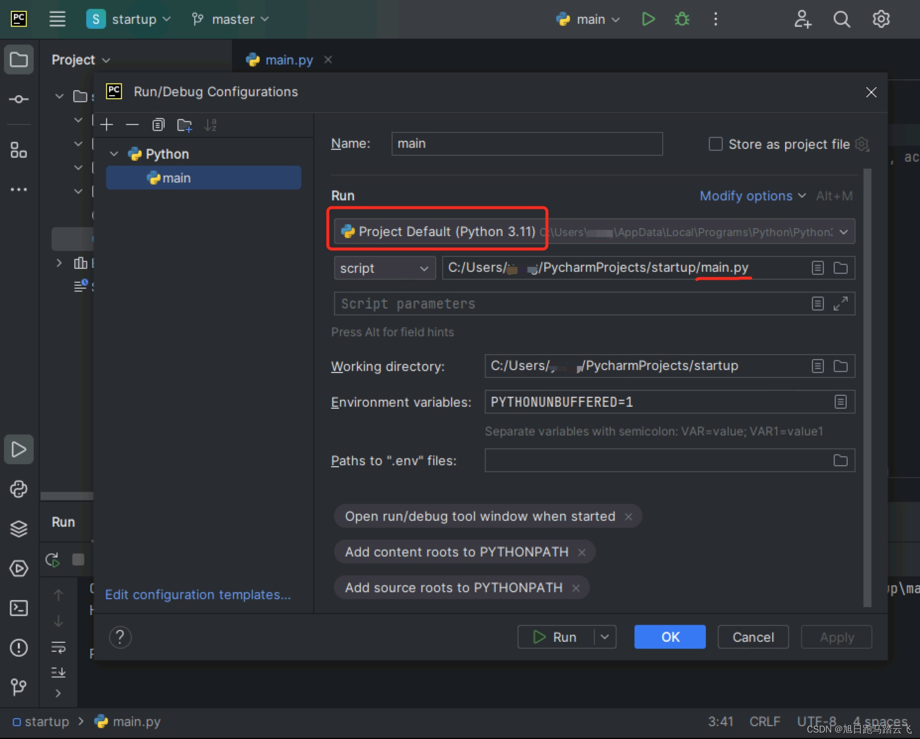Image resolution: width=920 pixels, height=739 pixels.
Task: Close the main.py editor tab
Action: click(328, 60)
